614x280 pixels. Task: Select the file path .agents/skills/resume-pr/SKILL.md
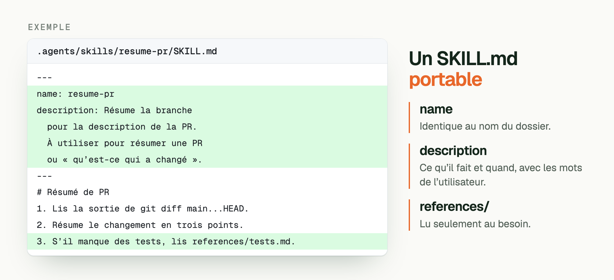click(x=127, y=51)
